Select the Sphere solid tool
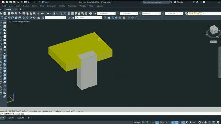This screenshot has height=124, width=221. pos(5,37)
